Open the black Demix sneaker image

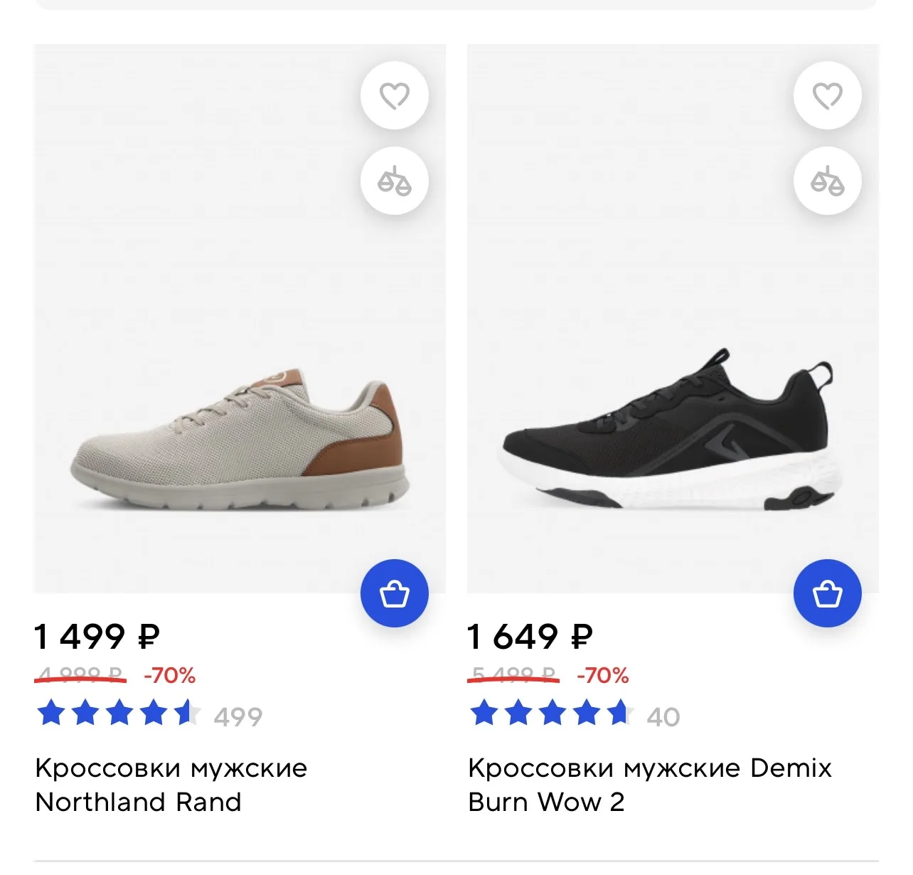tap(673, 319)
